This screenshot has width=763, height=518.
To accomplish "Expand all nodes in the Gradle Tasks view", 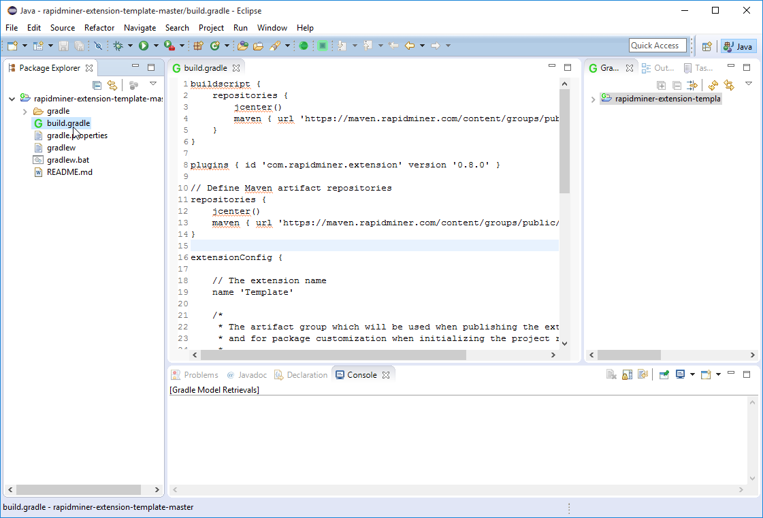I will tap(662, 84).
